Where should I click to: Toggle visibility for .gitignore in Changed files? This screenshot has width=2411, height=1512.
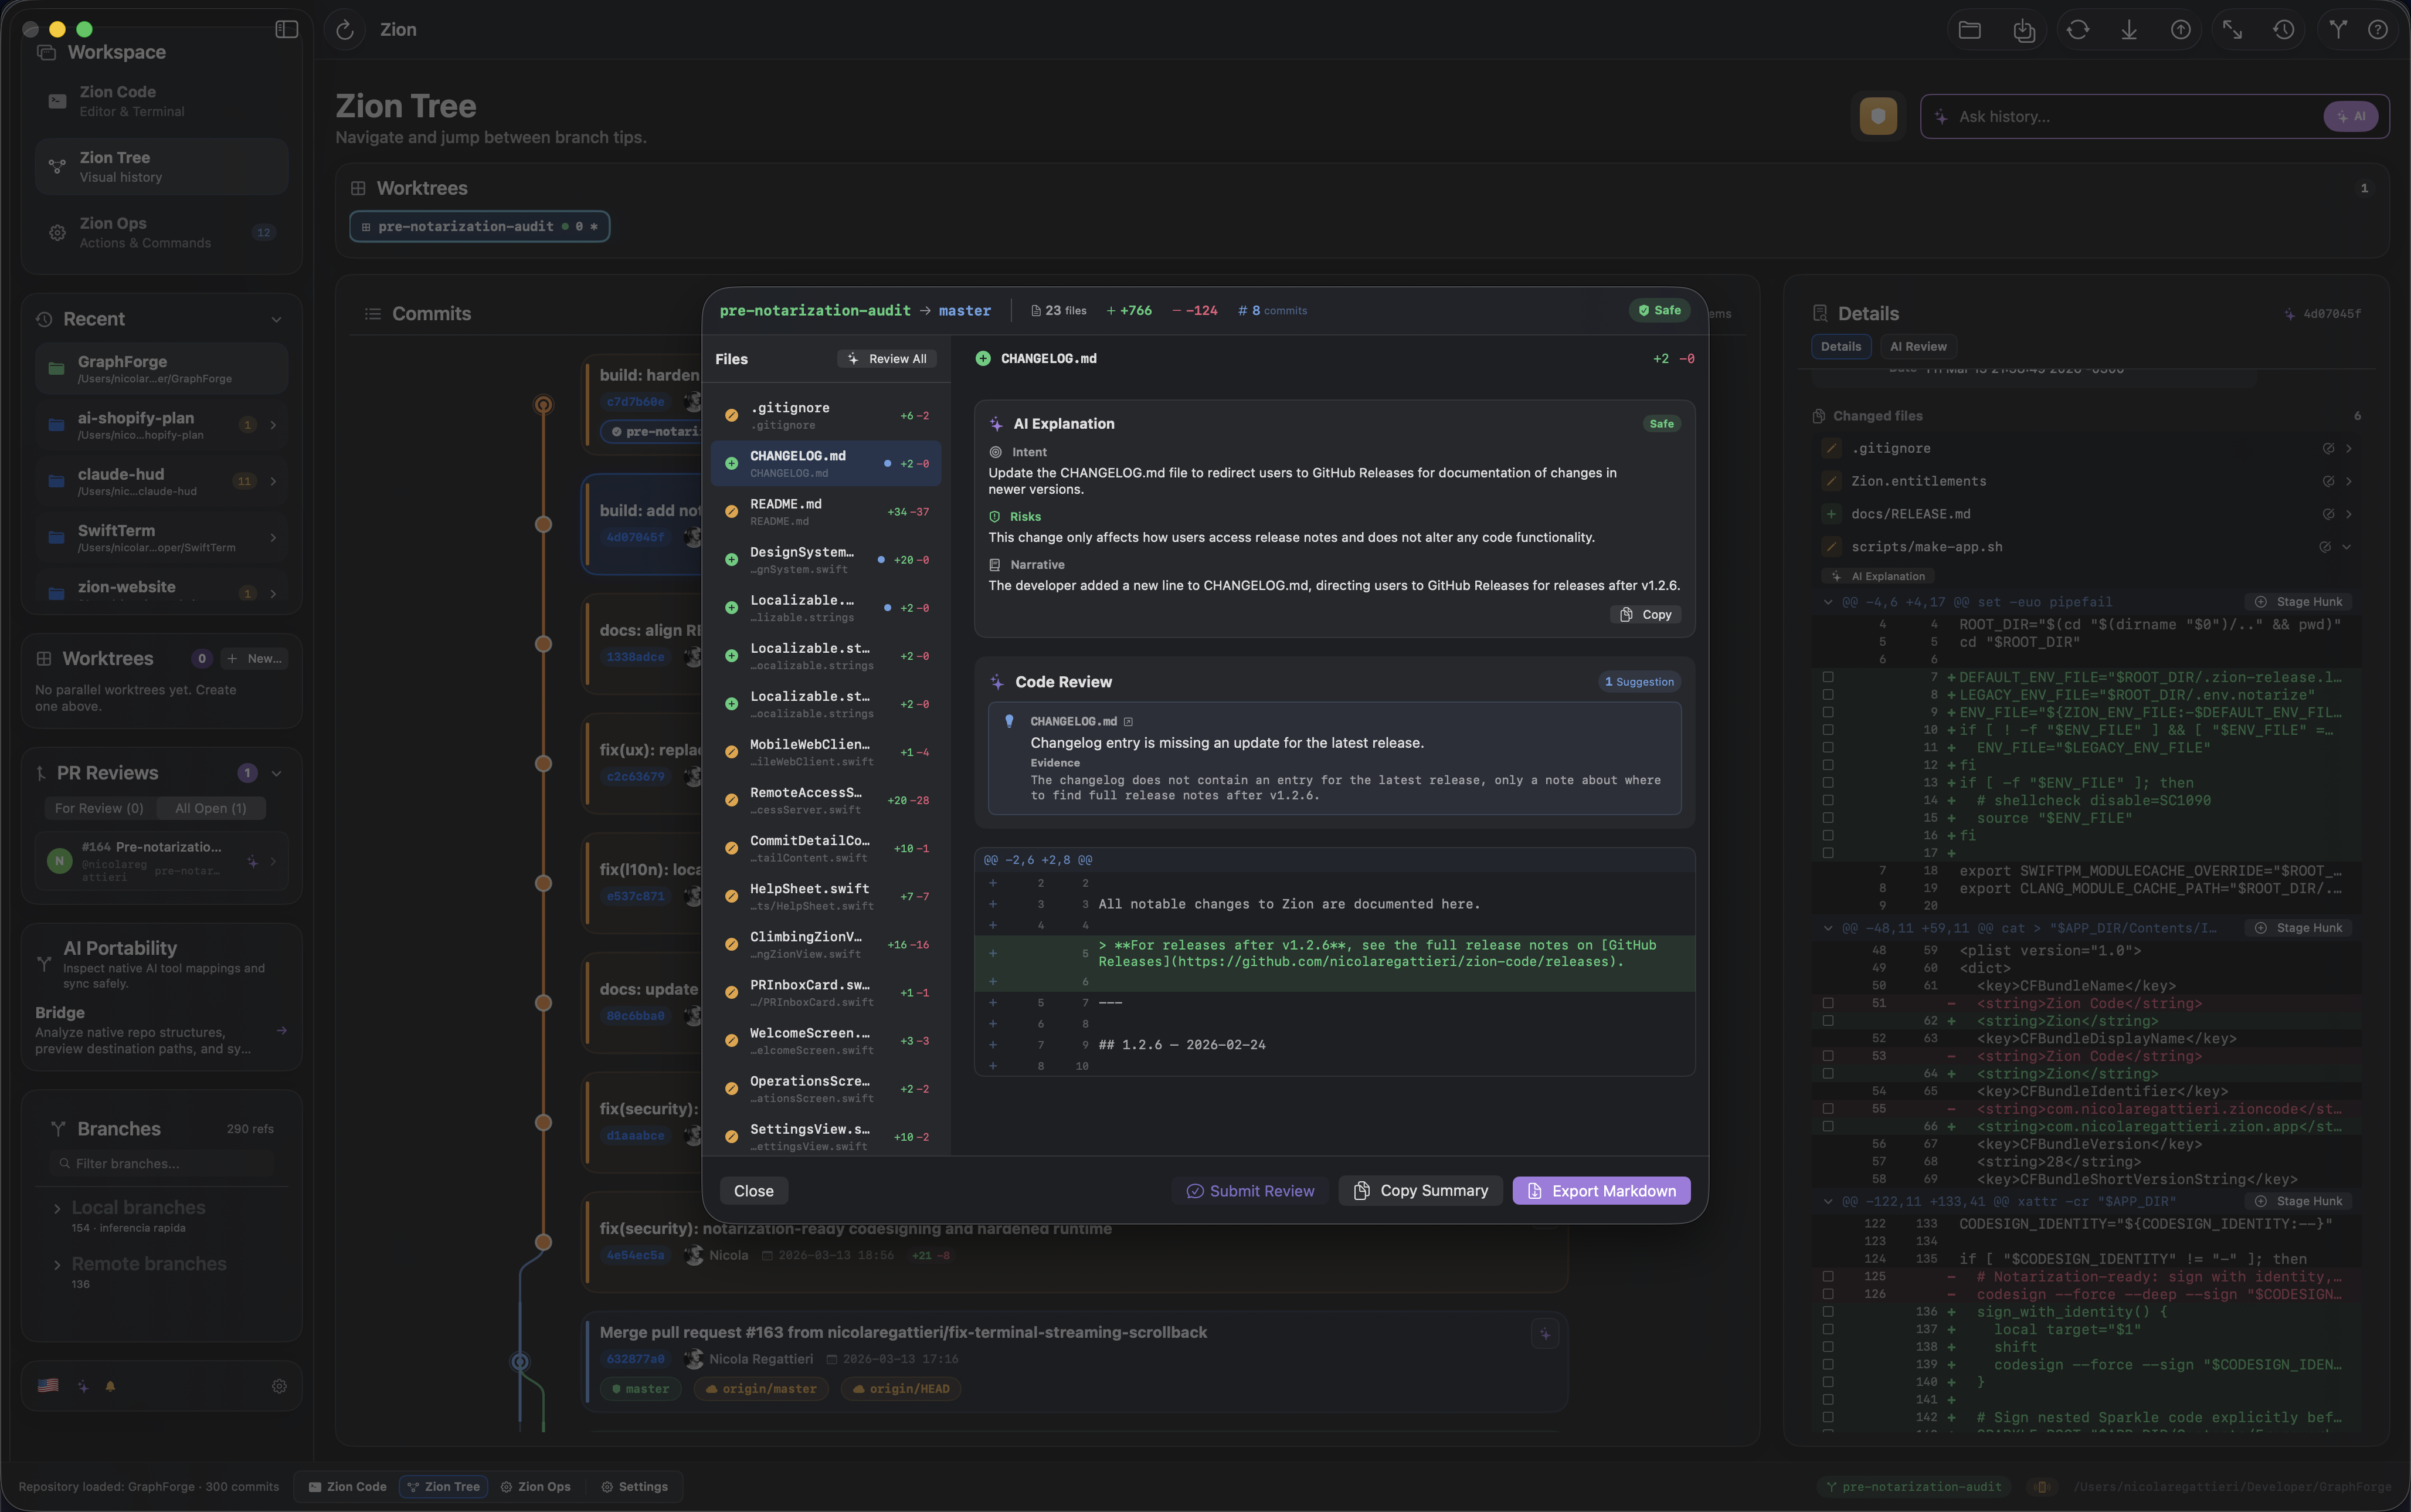click(x=2328, y=448)
